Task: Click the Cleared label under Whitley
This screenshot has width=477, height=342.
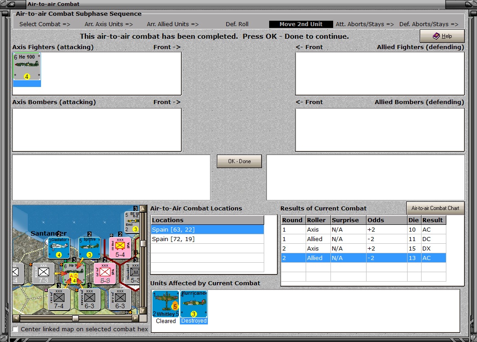Action: tap(166, 321)
